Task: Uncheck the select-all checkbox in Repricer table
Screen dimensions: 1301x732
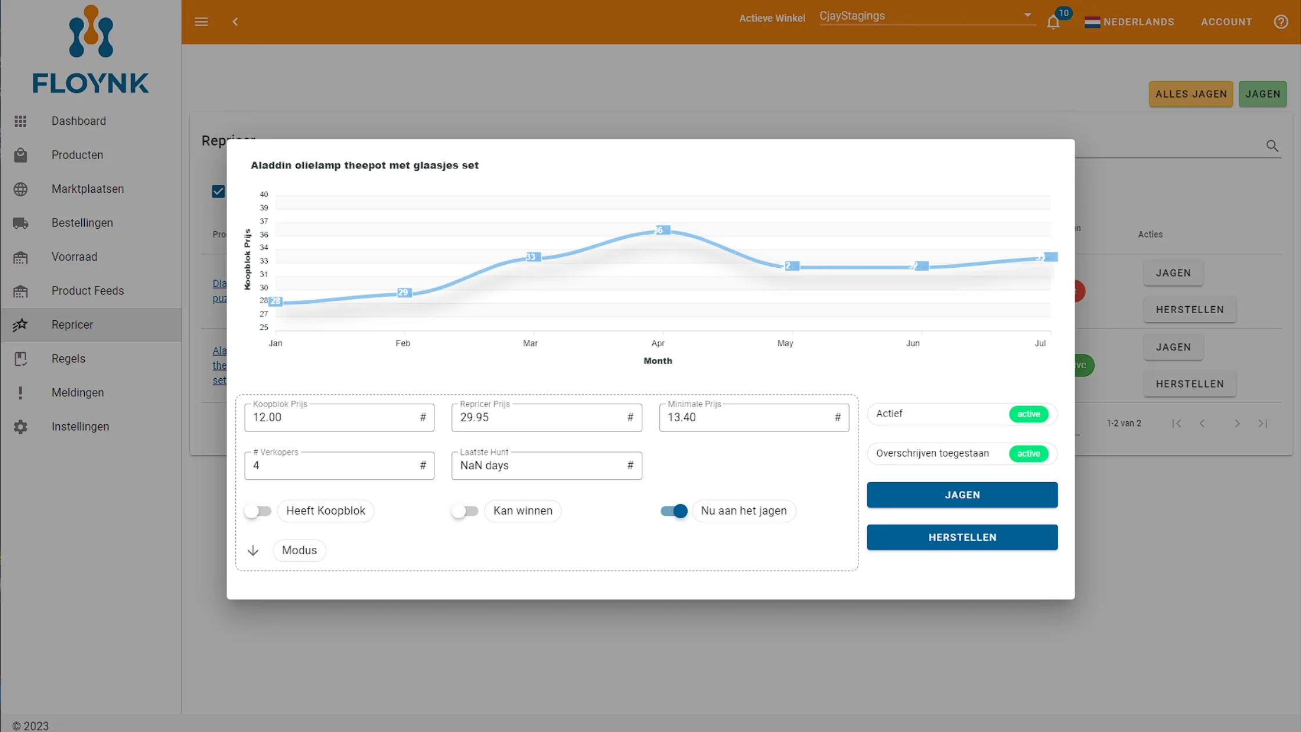Action: (x=218, y=191)
